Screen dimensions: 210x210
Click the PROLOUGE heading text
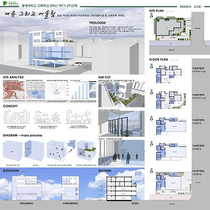98,23
